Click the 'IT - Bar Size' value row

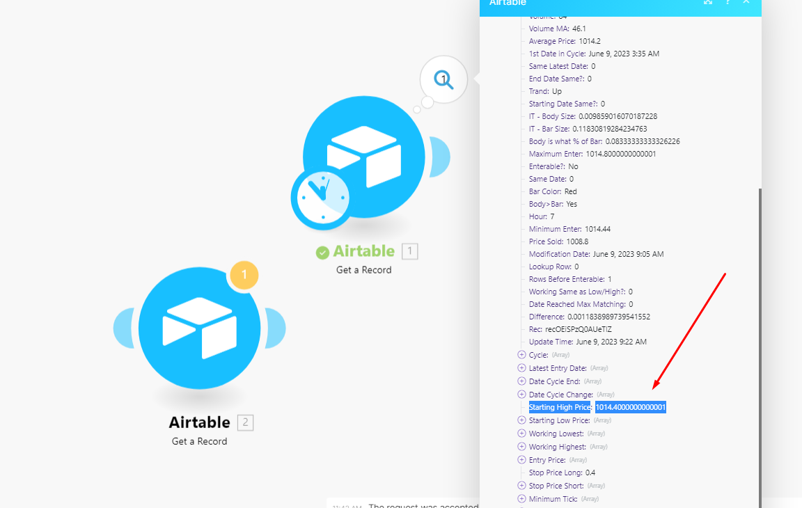coord(588,129)
